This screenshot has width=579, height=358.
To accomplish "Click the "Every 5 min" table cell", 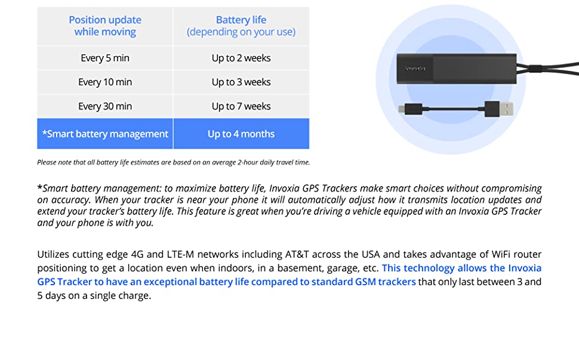I will [x=105, y=58].
